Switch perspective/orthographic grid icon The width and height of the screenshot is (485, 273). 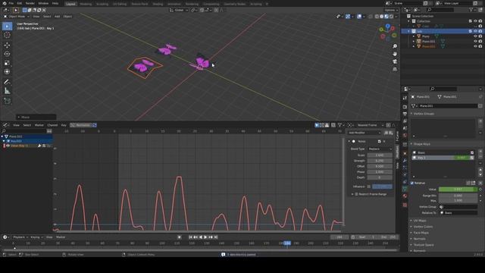click(x=395, y=69)
